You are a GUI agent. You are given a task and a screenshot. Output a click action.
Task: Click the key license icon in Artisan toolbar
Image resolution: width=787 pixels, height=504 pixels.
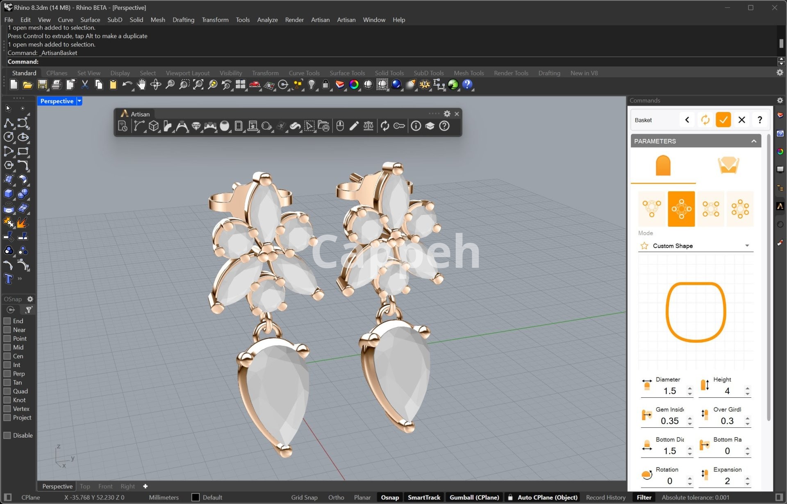399,126
